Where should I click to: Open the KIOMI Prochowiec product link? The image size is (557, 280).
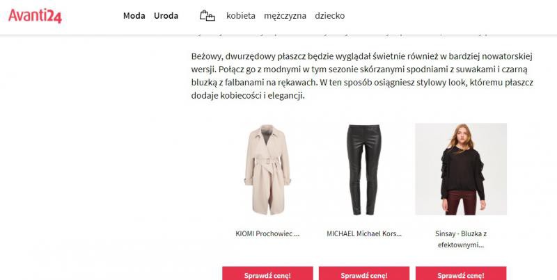267,234
